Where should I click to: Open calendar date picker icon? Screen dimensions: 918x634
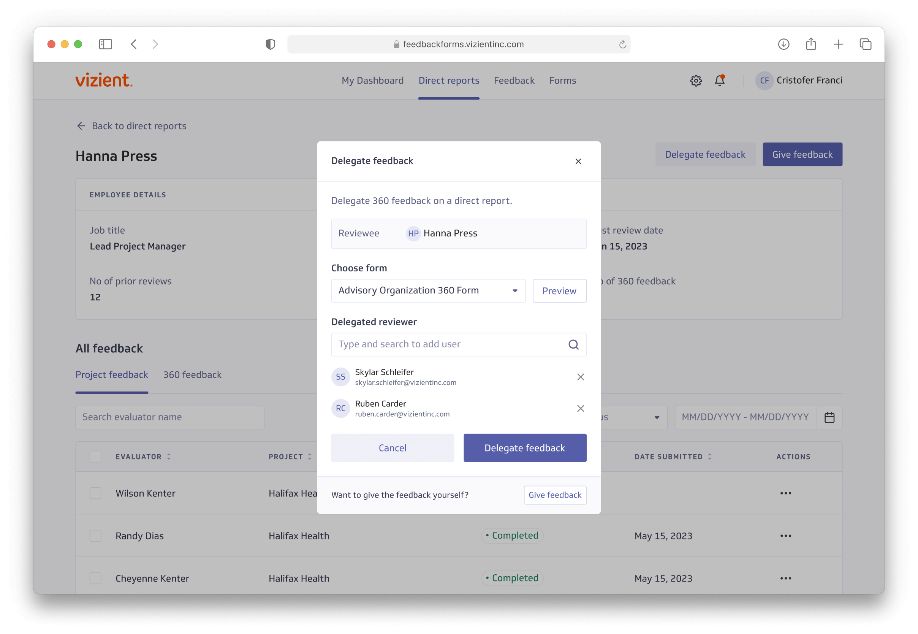(x=829, y=417)
